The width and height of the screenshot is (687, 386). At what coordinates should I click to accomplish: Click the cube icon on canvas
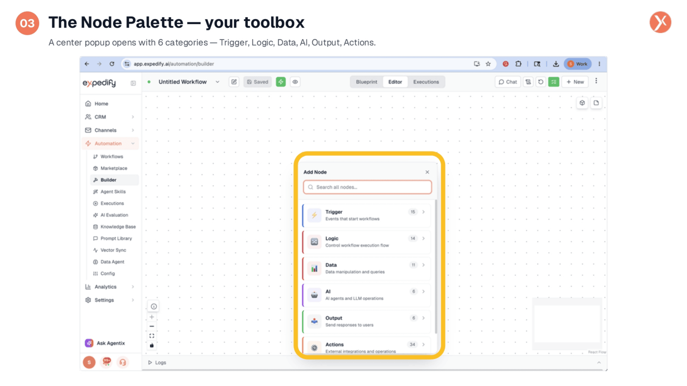(582, 103)
